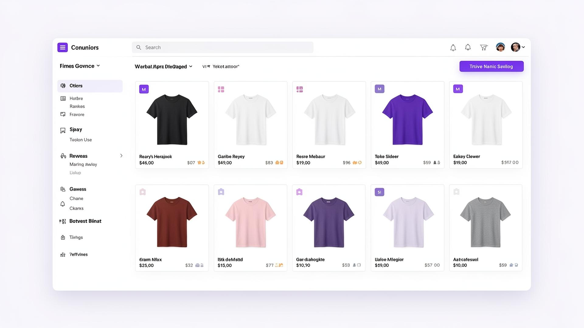584x328 pixels.
Task: Open Llalup in the sidebar
Action: point(75,173)
